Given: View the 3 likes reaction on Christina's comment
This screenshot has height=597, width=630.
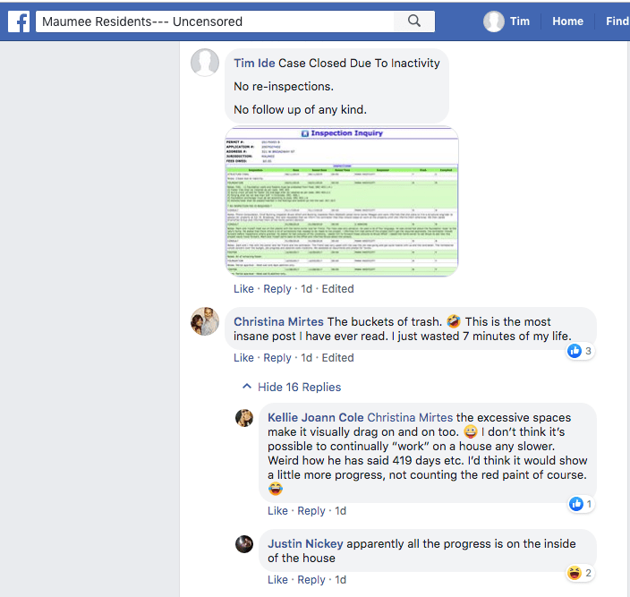Looking at the screenshot, I should [x=581, y=351].
